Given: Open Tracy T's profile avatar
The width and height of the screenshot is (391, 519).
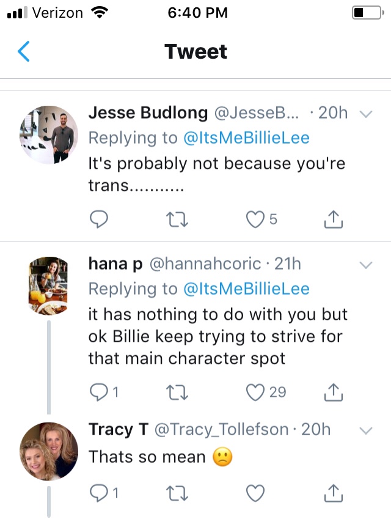Looking at the screenshot, I should point(49,451).
